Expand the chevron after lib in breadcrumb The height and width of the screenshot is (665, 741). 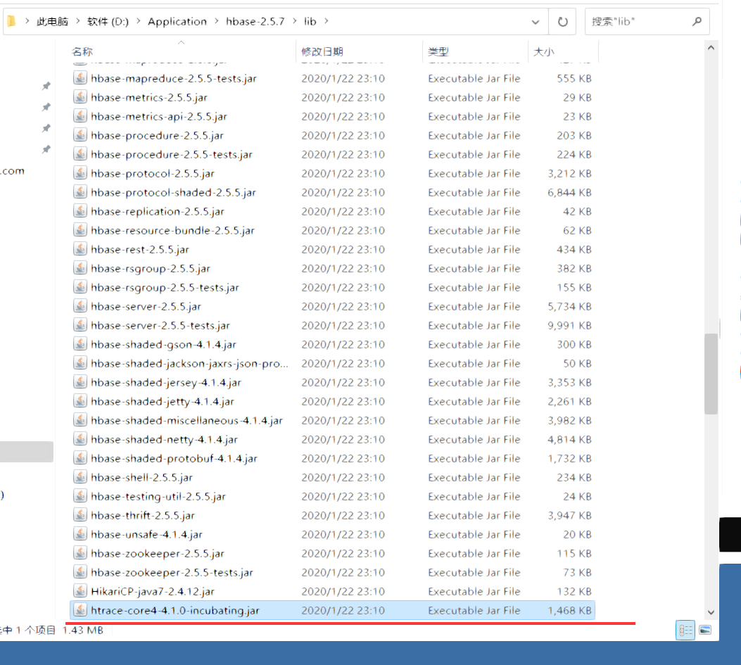(x=326, y=21)
